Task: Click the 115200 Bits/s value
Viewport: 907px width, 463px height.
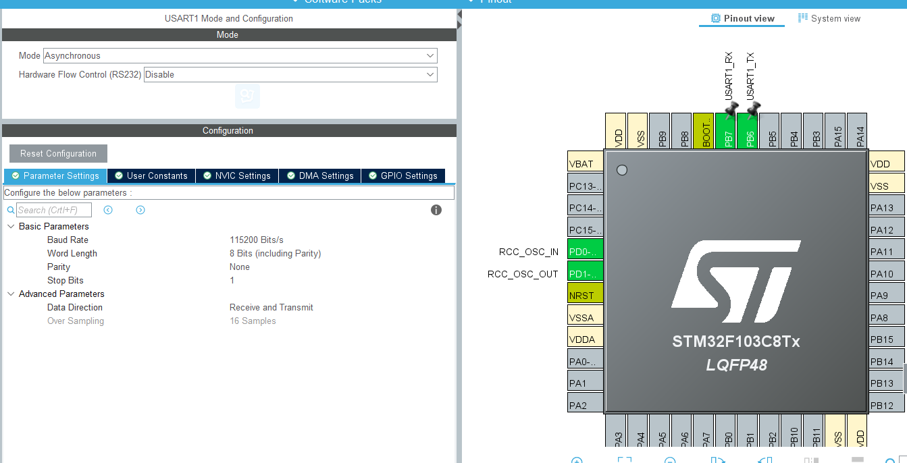Action: coord(257,240)
